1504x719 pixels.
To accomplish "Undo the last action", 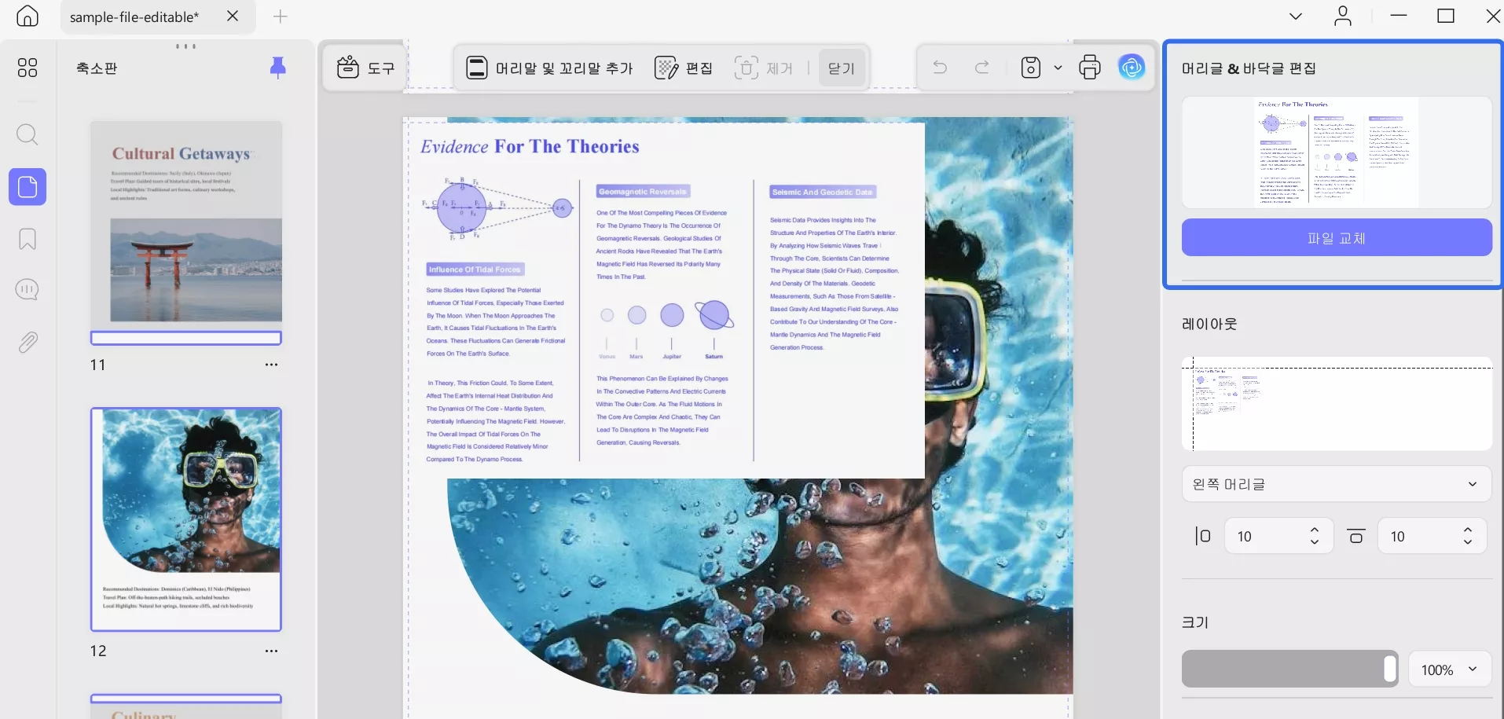I will (940, 68).
